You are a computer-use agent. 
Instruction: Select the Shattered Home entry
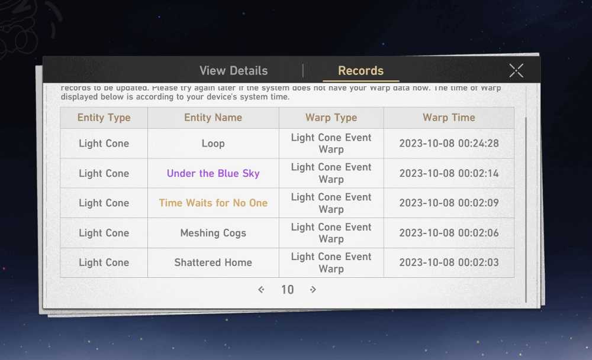[x=213, y=262]
